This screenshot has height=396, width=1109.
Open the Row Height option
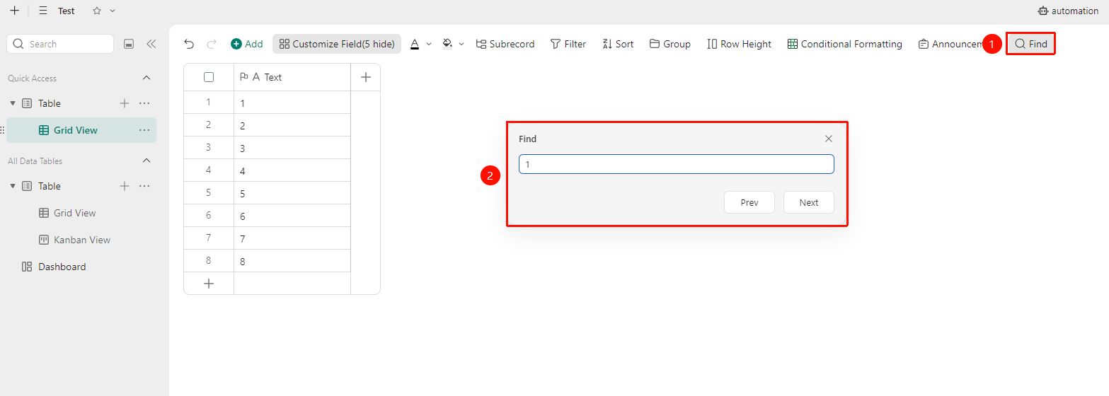click(739, 44)
